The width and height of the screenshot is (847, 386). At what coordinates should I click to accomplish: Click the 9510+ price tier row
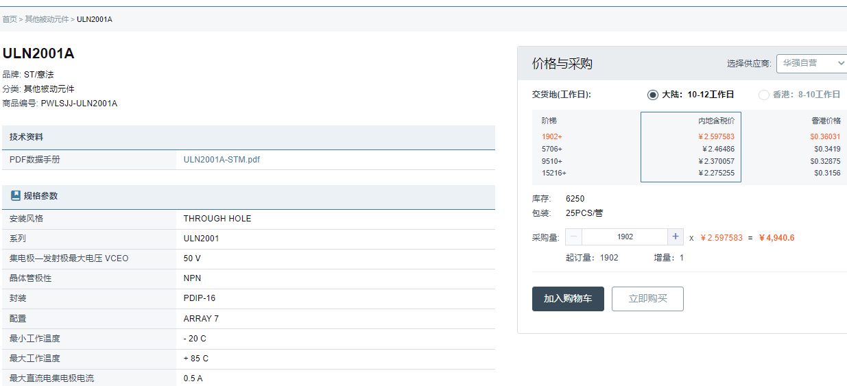coord(691,161)
